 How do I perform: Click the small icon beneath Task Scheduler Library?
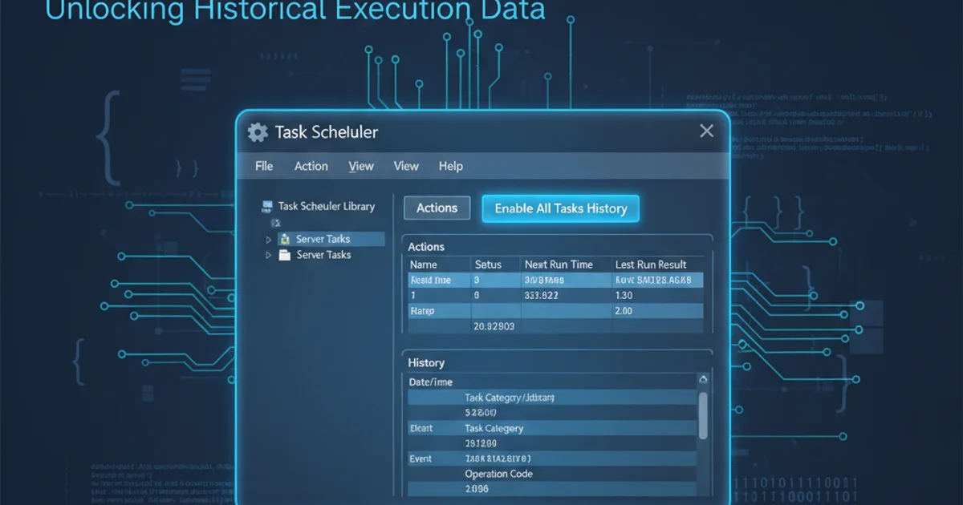pyautogui.click(x=275, y=223)
